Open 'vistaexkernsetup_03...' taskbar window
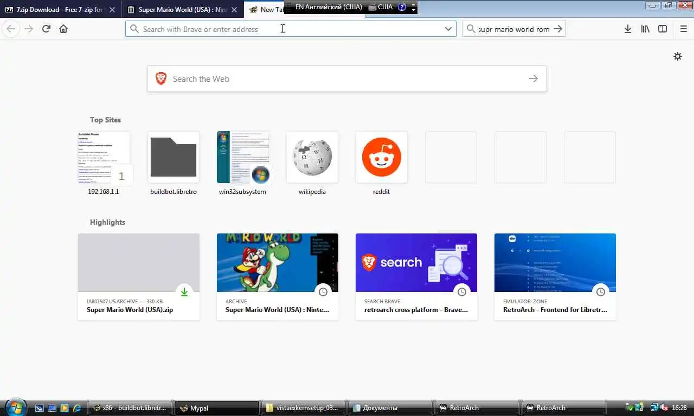Image resolution: width=694 pixels, height=416 pixels. coord(304,408)
